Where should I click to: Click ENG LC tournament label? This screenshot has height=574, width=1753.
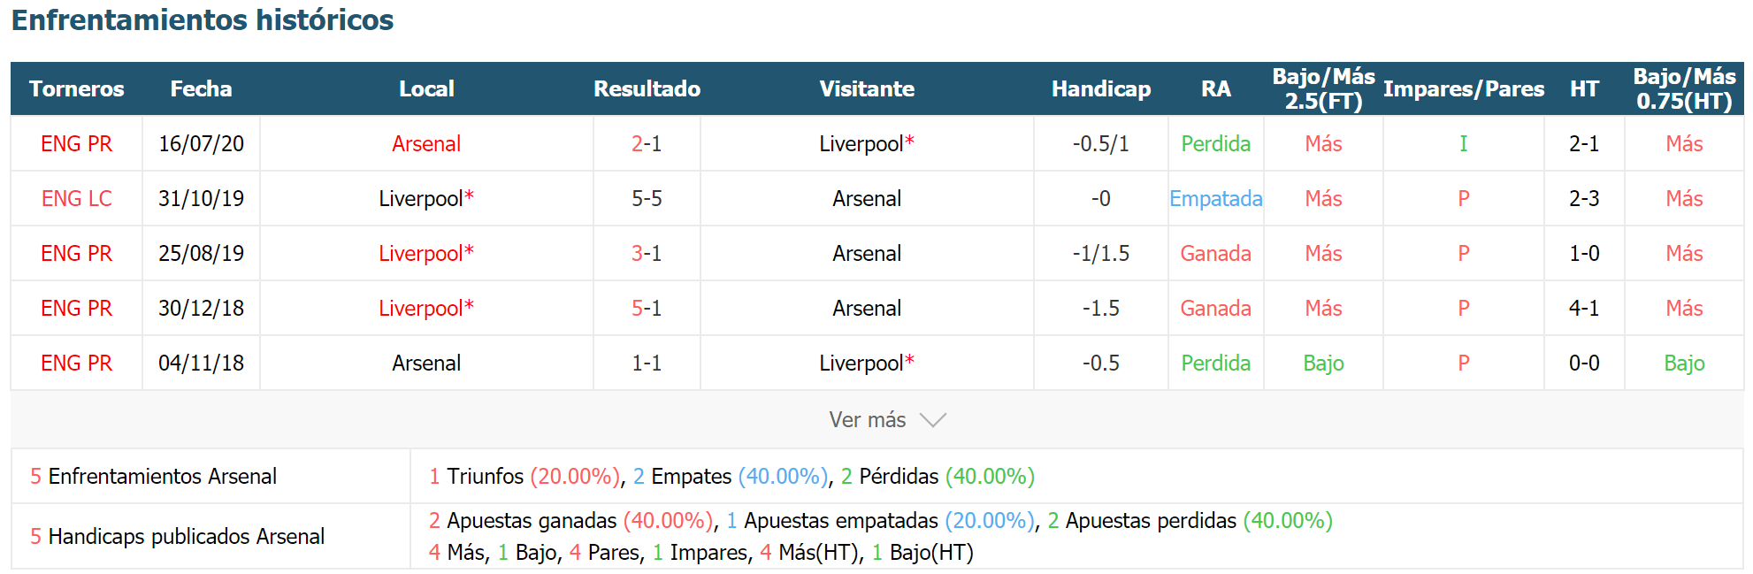pyautogui.click(x=77, y=198)
